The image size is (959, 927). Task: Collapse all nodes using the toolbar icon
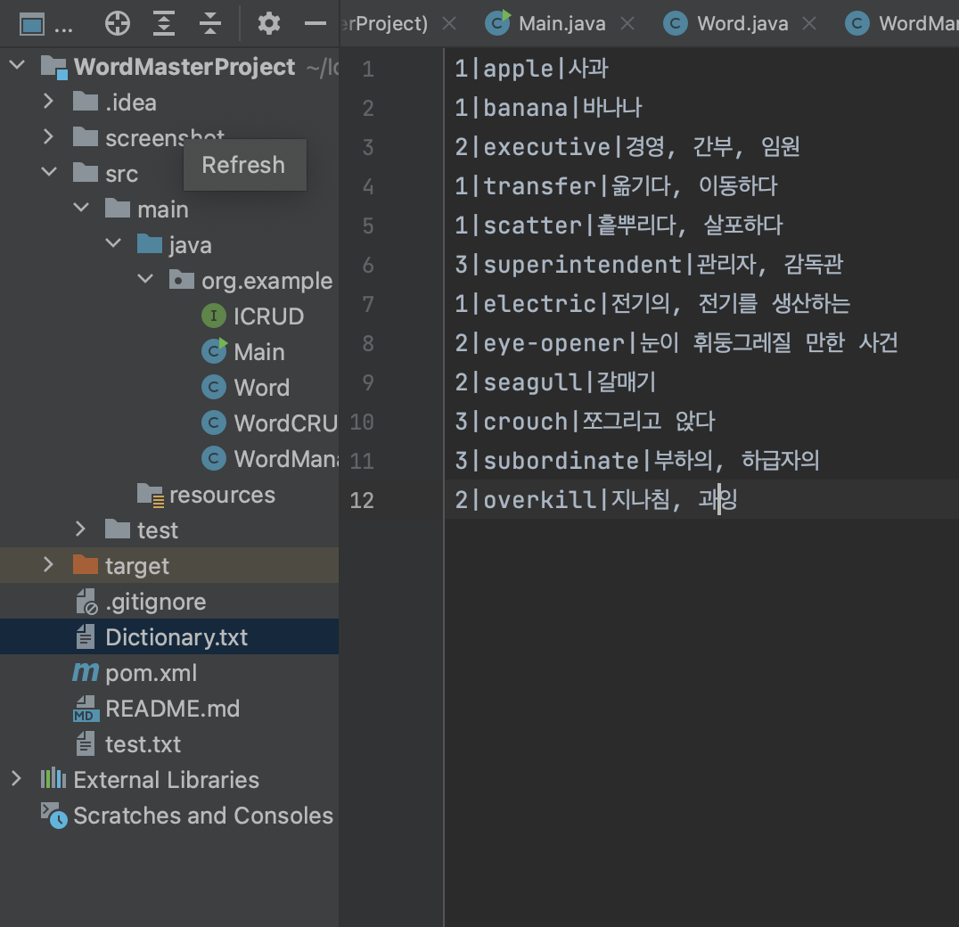211,22
